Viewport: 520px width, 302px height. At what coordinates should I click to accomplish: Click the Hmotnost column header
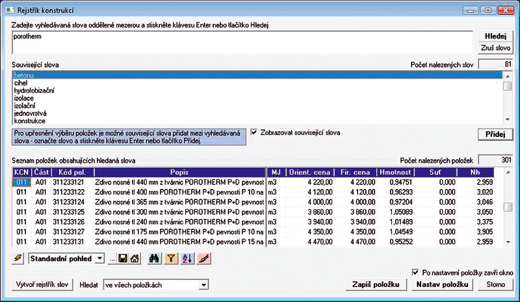pyautogui.click(x=395, y=172)
